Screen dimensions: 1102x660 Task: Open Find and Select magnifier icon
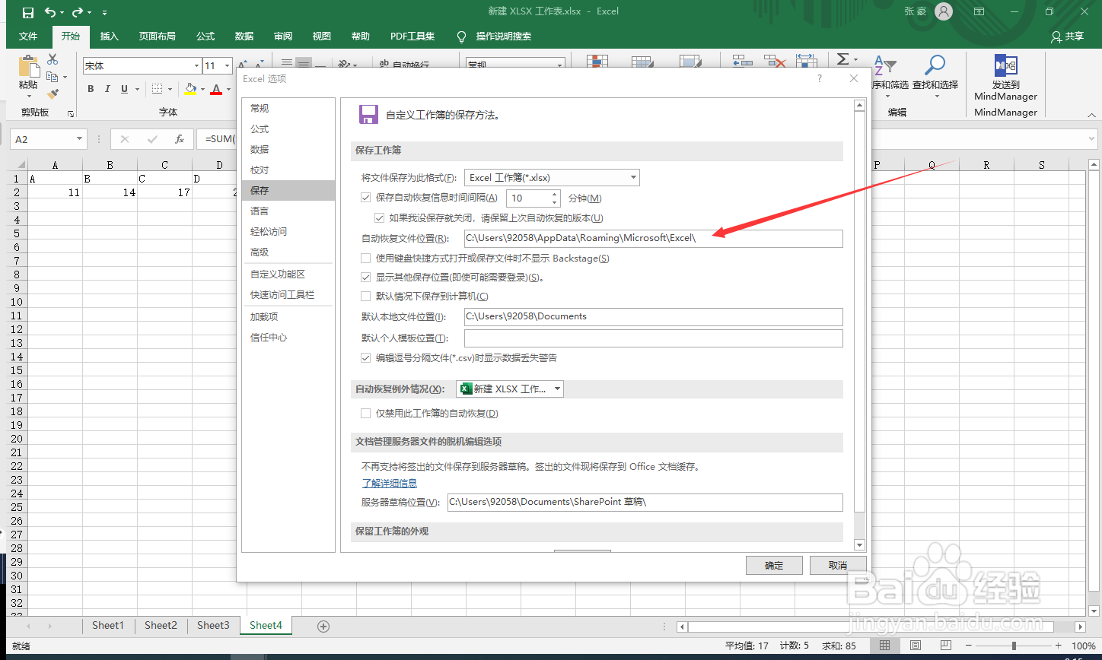pos(935,66)
